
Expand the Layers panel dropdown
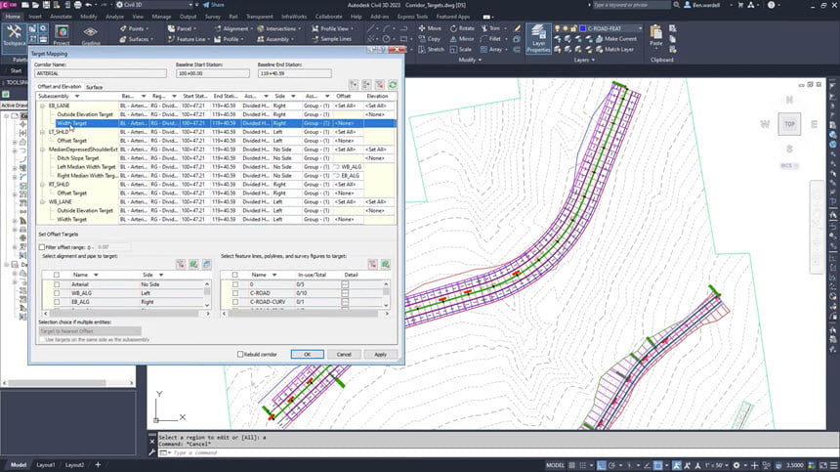(x=584, y=60)
